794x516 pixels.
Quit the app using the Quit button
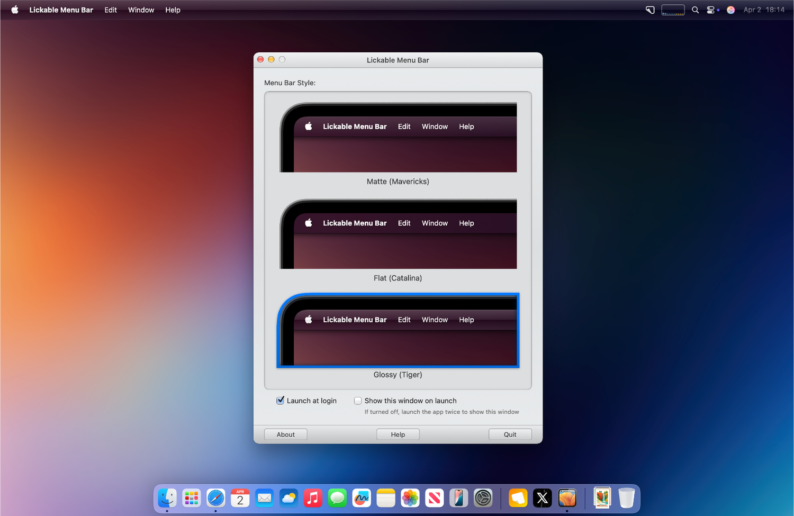point(510,434)
